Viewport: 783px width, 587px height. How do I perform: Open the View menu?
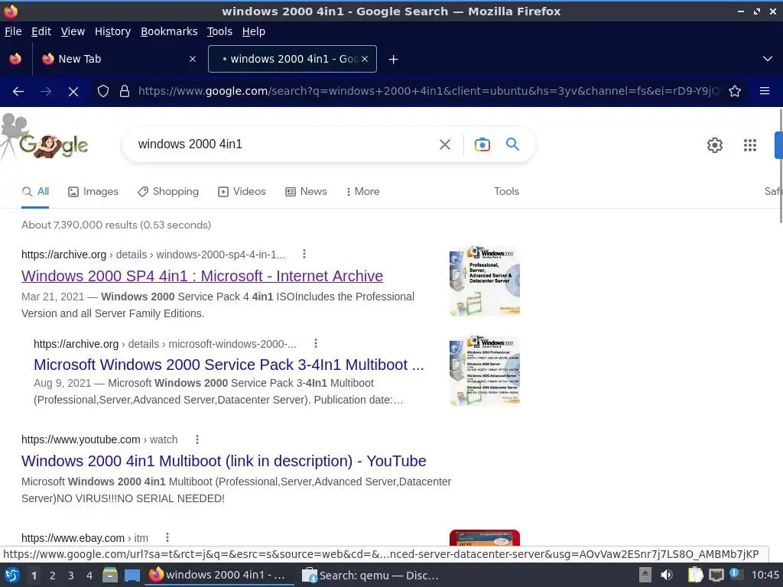pyautogui.click(x=73, y=31)
